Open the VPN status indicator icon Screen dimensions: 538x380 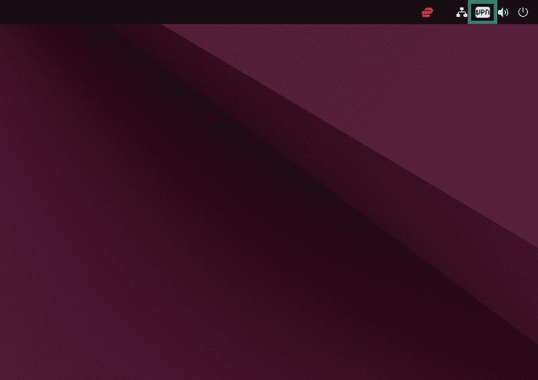[x=483, y=12]
